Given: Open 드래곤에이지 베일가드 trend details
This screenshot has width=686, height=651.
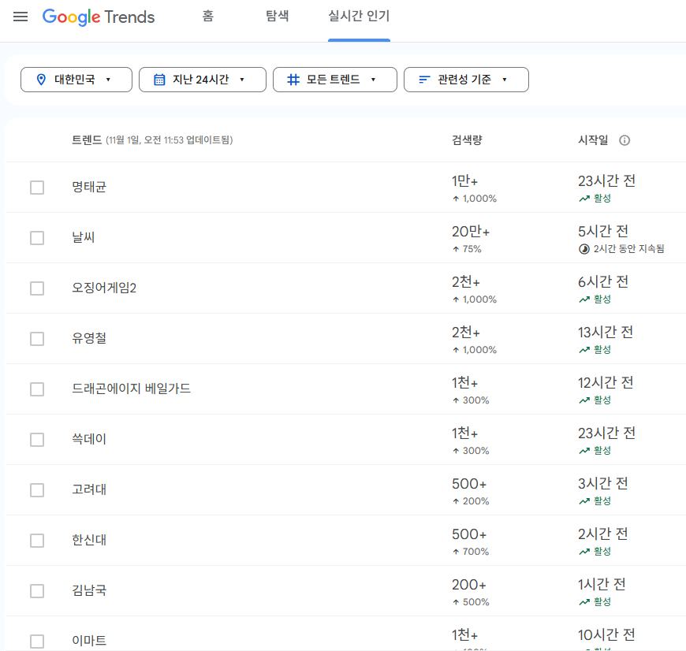Looking at the screenshot, I should point(131,389).
